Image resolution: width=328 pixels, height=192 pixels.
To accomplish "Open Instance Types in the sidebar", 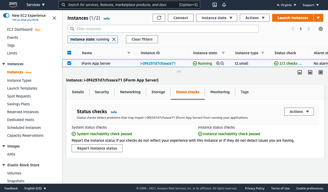I will click(19, 80).
